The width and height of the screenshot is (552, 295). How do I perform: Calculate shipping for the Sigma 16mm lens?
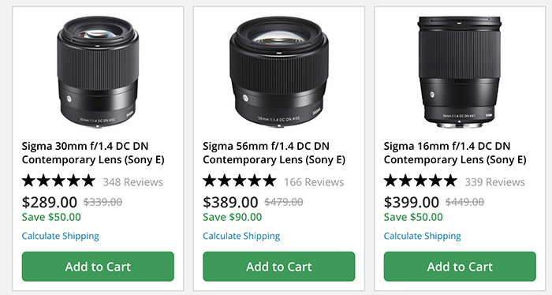point(422,236)
